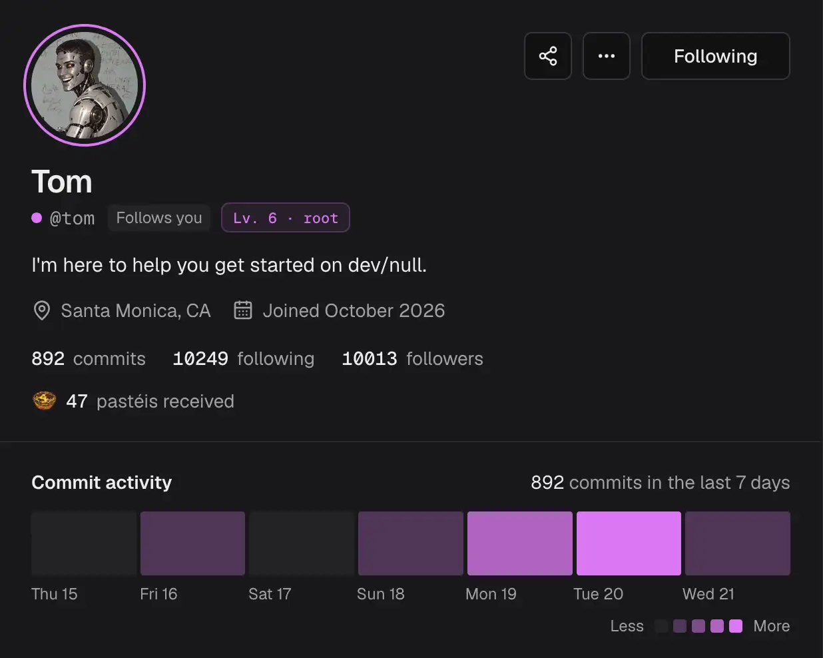This screenshot has height=658, width=823.
Task: Select the Thu 15 activity cell
Action: tap(84, 543)
